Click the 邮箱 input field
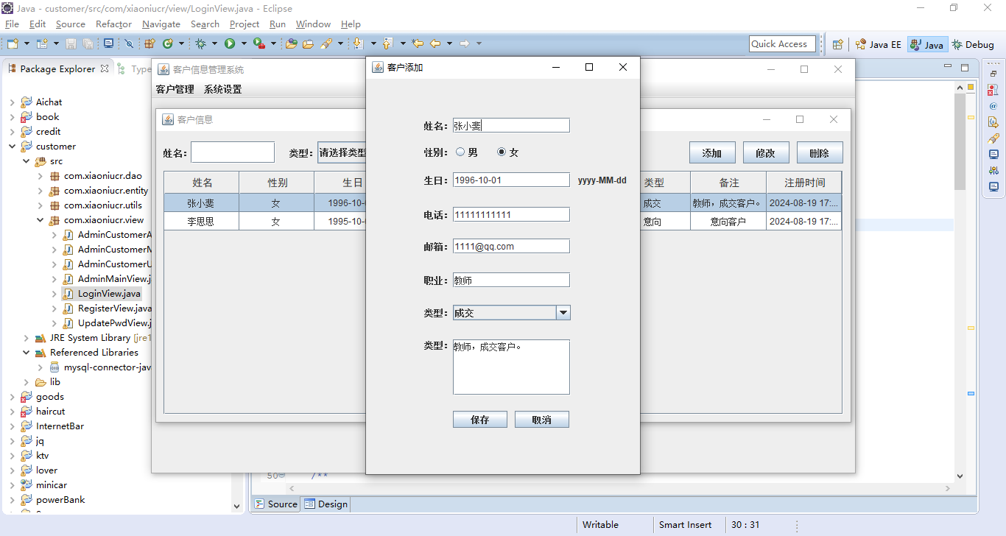This screenshot has height=536, width=1006. coord(511,246)
